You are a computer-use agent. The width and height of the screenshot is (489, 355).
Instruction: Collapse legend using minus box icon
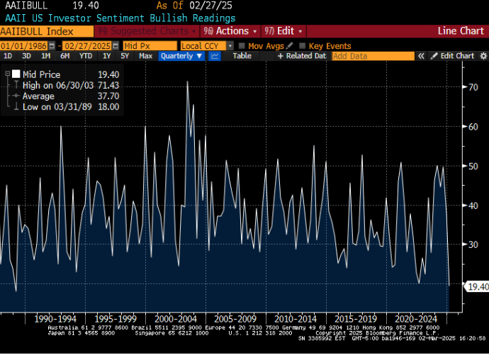8,74
